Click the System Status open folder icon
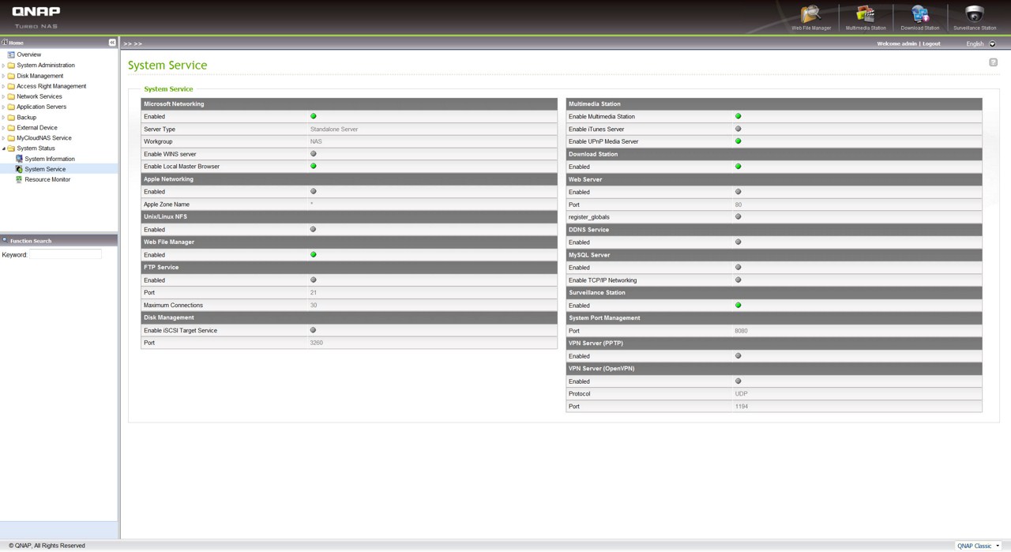Image resolution: width=1011 pixels, height=552 pixels. click(11, 148)
